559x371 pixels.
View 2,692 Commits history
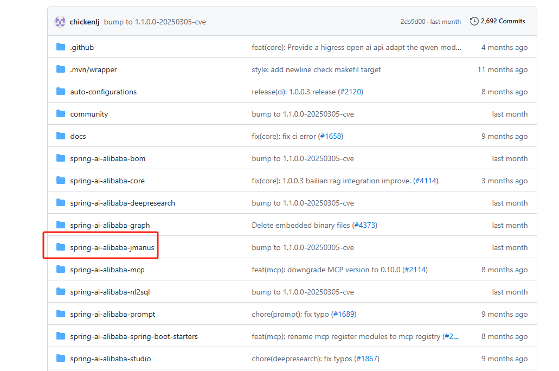(503, 21)
